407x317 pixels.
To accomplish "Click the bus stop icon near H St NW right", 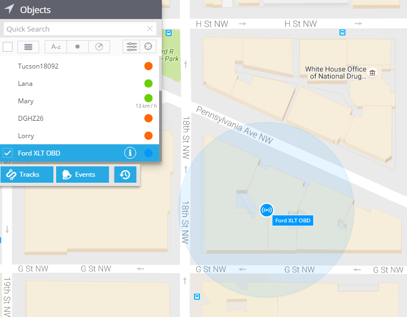I will 342,33.
